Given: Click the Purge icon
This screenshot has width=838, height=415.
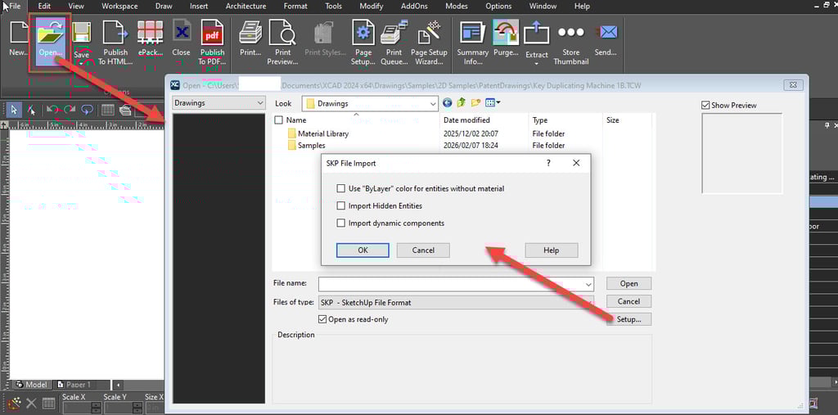Looking at the screenshot, I should point(506,33).
